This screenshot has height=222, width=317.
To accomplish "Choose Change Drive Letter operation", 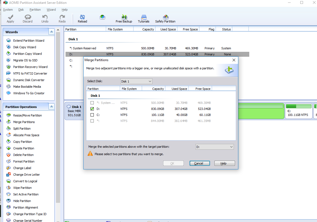I will point(26,175).
